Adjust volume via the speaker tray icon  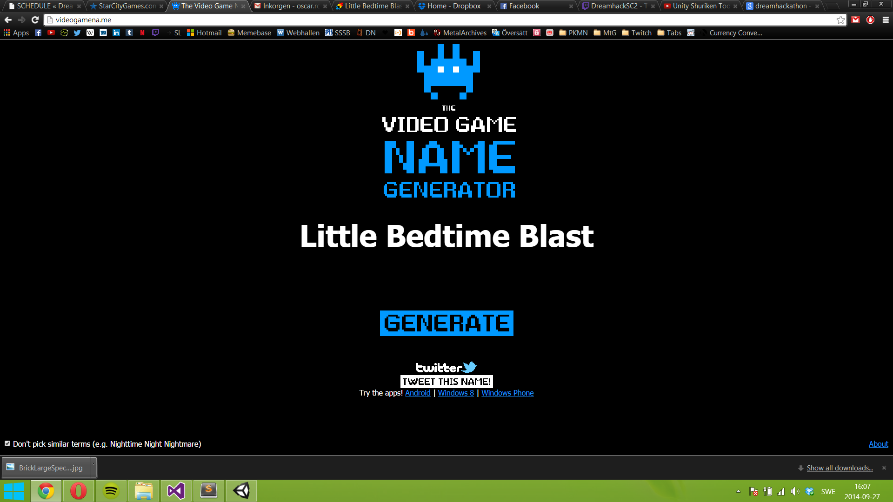click(795, 491)
